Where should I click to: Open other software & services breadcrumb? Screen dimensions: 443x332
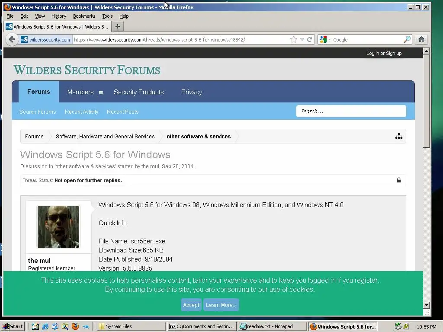click(x=199, y=136)
